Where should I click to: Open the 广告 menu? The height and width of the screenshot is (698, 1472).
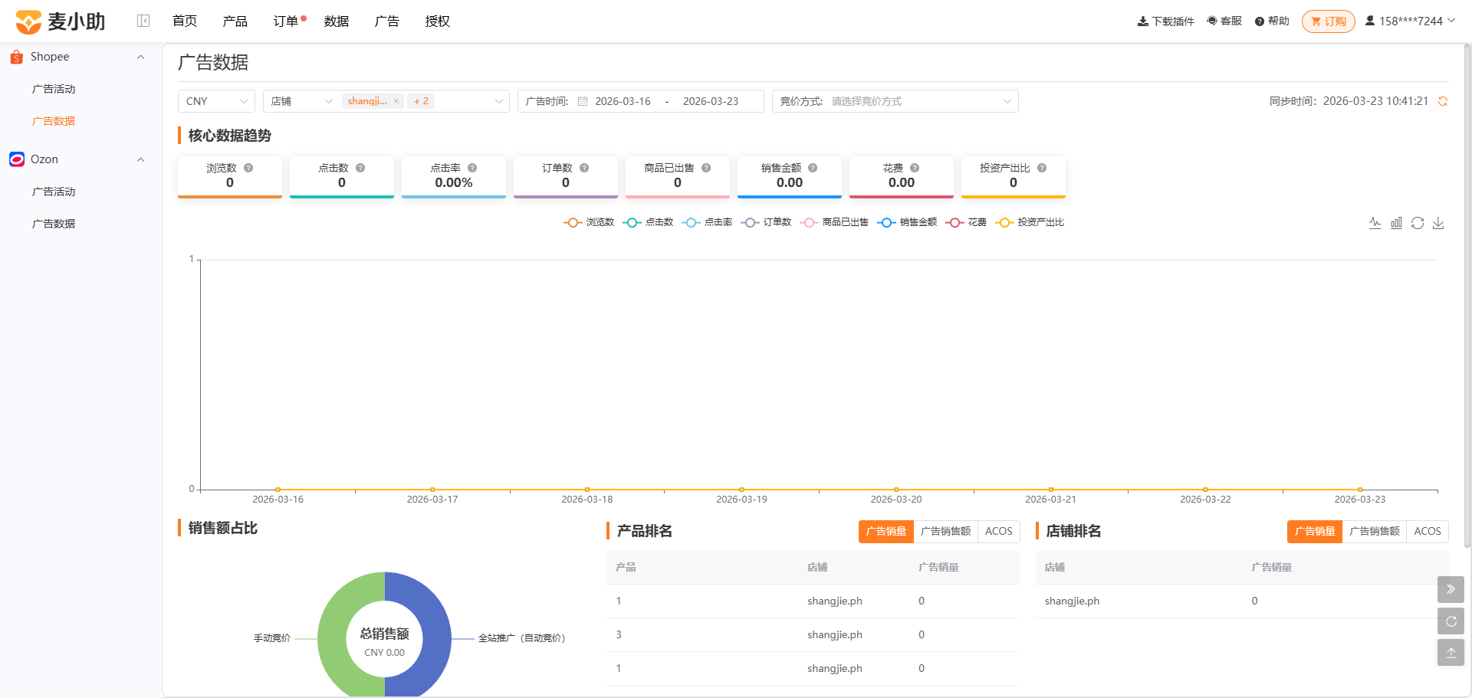387,21
